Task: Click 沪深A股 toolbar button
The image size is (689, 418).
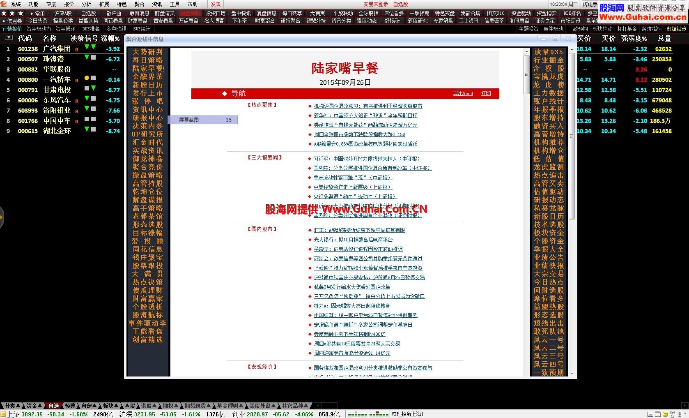Action: click(x=63, y=14)
